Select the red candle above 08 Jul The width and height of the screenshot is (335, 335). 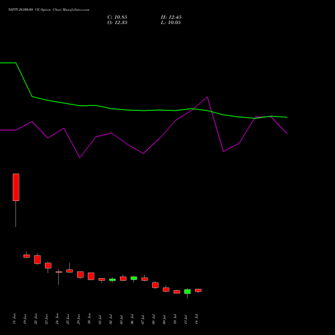point(155,285)
